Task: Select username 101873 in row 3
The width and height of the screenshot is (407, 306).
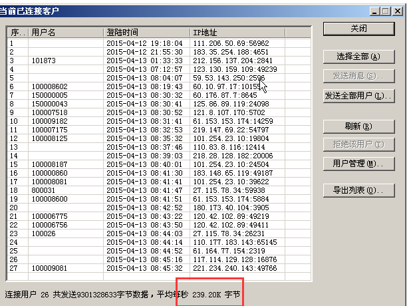Action: tap(44, 61)
